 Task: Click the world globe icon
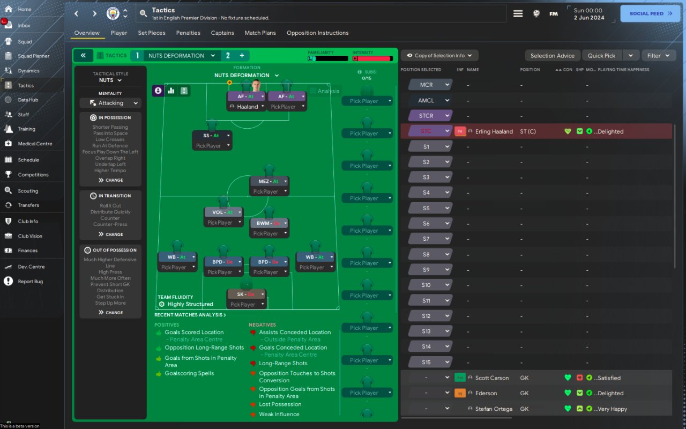click(x=536, y=13)
